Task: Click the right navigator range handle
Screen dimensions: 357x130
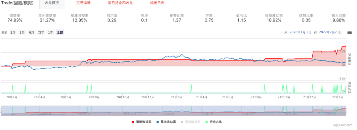Action: 346,111
